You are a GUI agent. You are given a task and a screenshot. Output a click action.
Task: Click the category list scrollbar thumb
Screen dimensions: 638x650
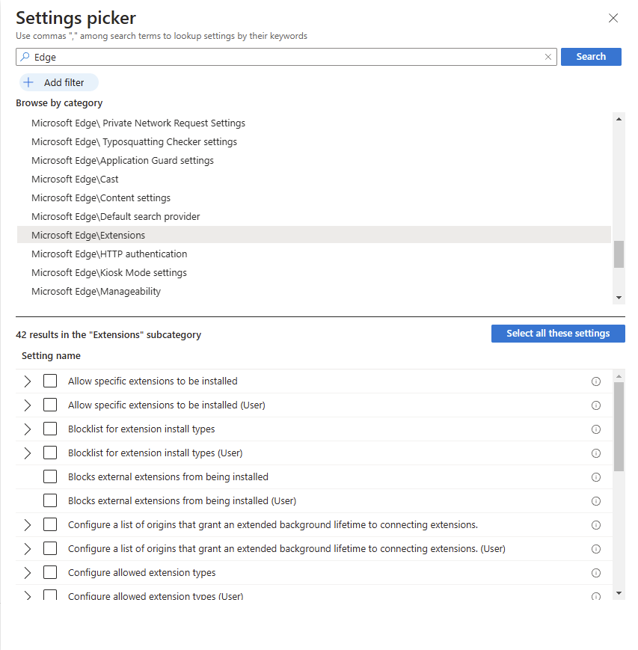point(619,254)
